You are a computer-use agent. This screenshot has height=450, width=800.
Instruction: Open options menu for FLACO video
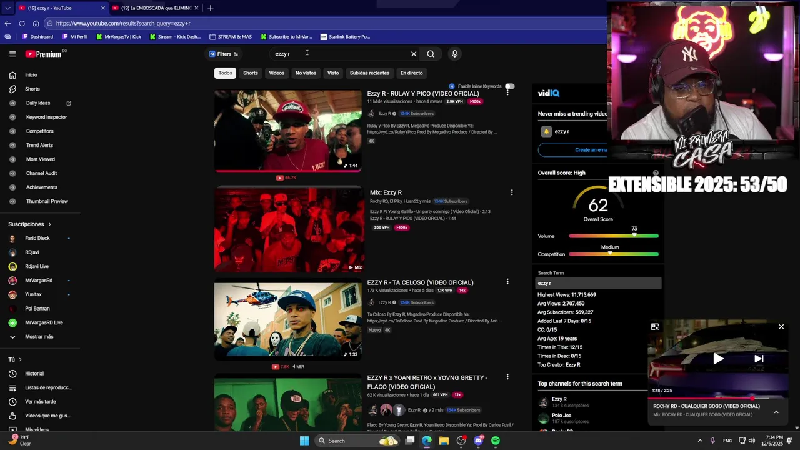coord(507,377)
